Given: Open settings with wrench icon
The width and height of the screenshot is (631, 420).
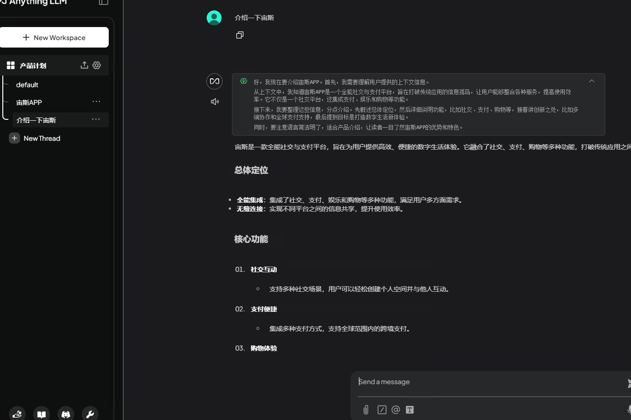Looking at the screenshot, I should [x=90, y=414].
